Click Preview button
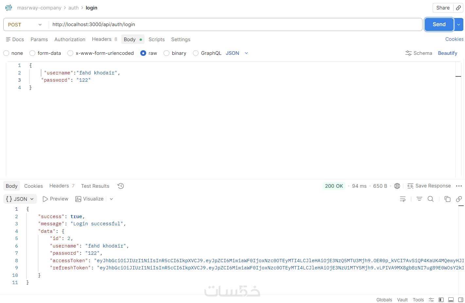This screenshot has height=303, width=465. (x=55, y=199)
